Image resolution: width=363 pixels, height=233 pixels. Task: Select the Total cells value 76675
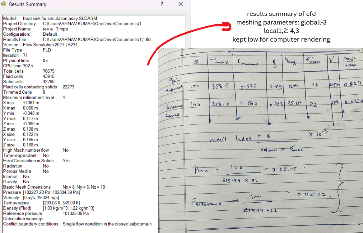click(49, 71)
